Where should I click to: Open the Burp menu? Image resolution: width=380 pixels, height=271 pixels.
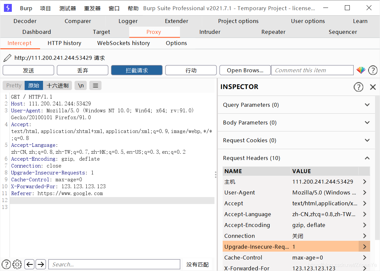[x=26, y=8]
